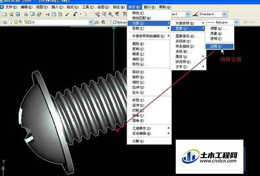Choose 透明(T) image option
Image resolution: width=260 pixels, height=176 pixels.
[x=220, y=39]
